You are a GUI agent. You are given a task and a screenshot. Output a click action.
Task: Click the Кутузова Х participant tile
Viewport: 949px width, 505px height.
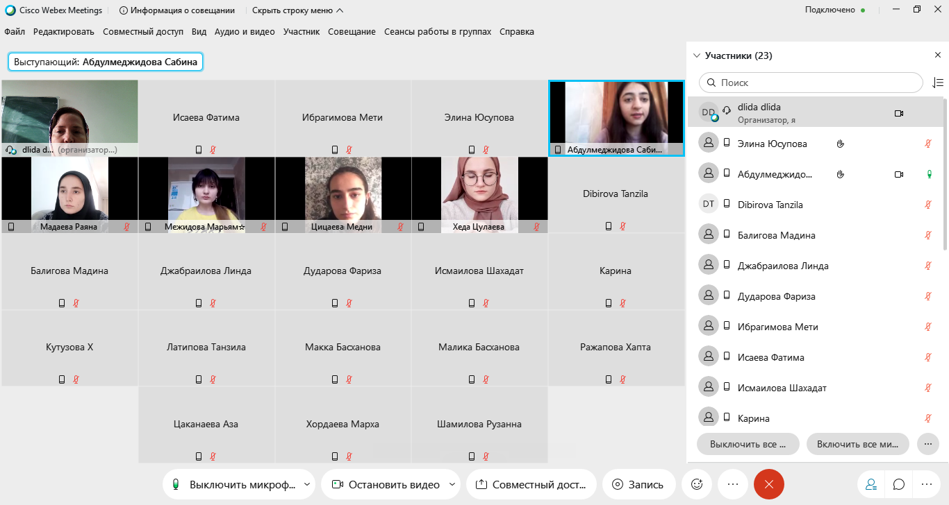(x=69, y=348)
